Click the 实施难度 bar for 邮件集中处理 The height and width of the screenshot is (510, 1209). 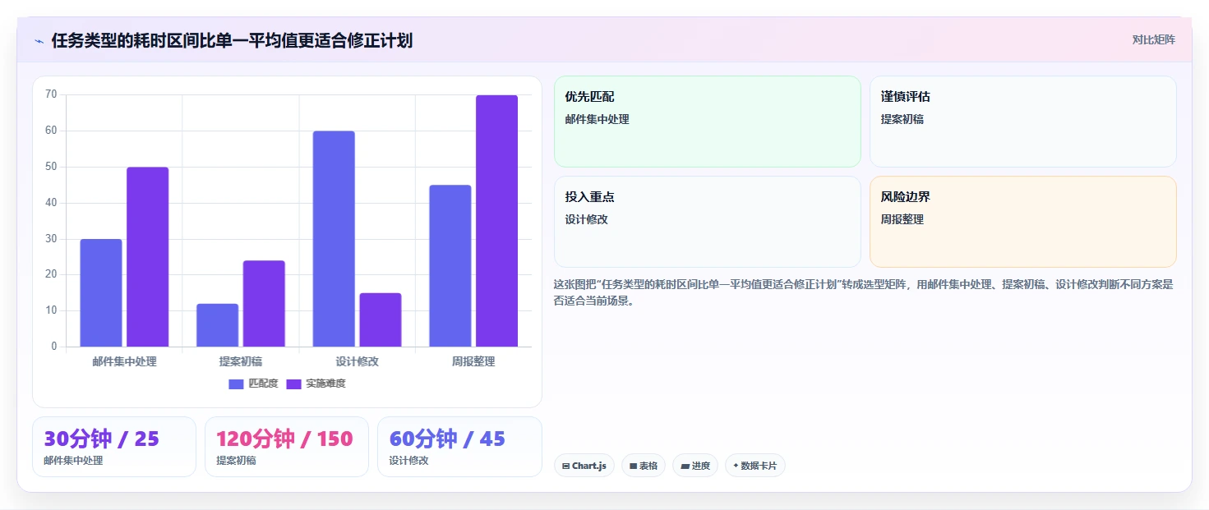[147, 257]
